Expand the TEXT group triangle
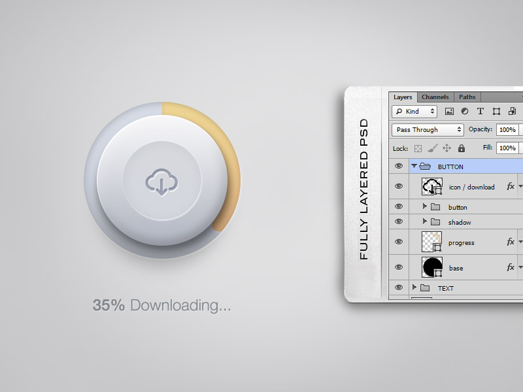The width and height of the screenshot is (523, 392). (414, 287)
